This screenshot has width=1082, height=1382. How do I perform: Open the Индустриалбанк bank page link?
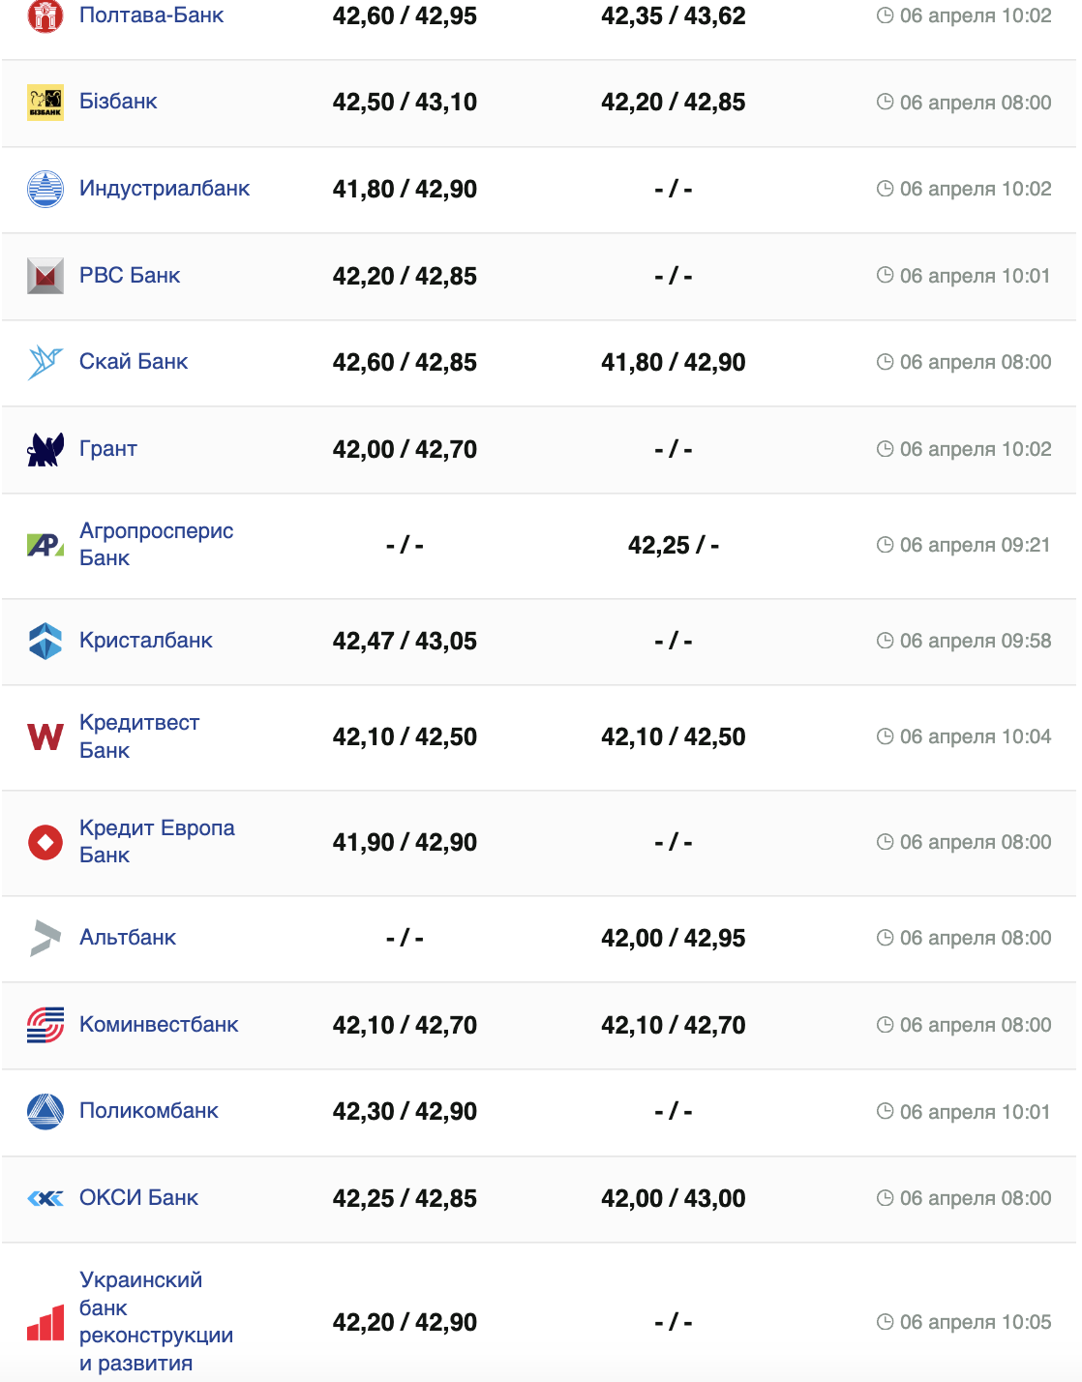point(165,189)
